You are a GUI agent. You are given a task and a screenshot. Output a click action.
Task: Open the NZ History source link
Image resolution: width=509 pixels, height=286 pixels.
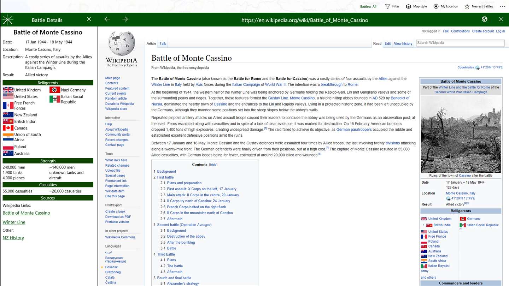(13, 238)
